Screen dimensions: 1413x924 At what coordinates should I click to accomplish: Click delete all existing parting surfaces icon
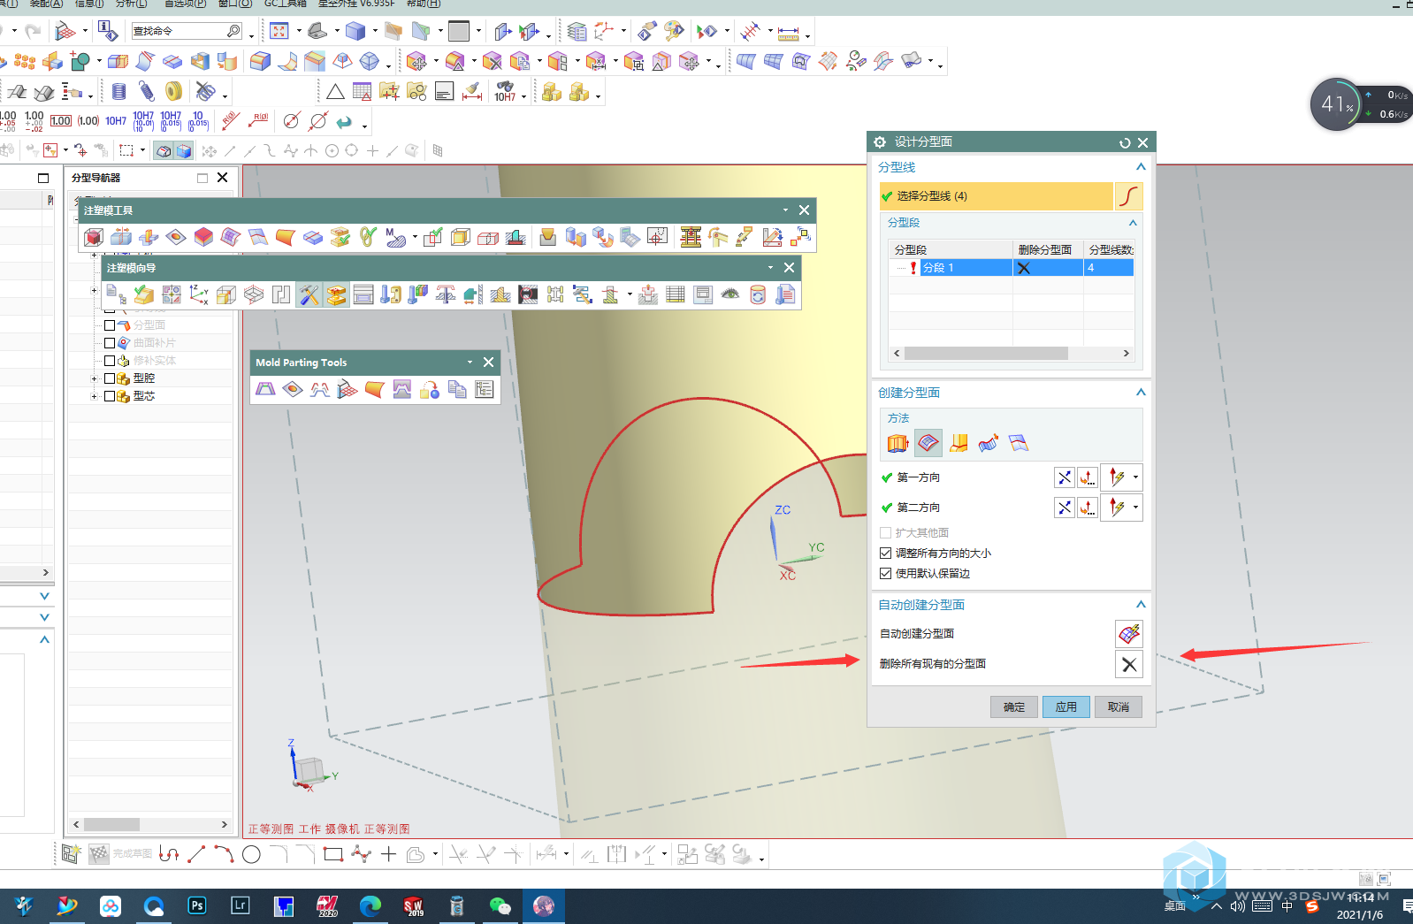[1128, 664]
